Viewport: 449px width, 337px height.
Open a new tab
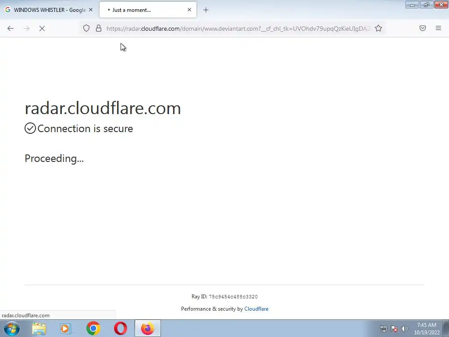tap(206, 10)
